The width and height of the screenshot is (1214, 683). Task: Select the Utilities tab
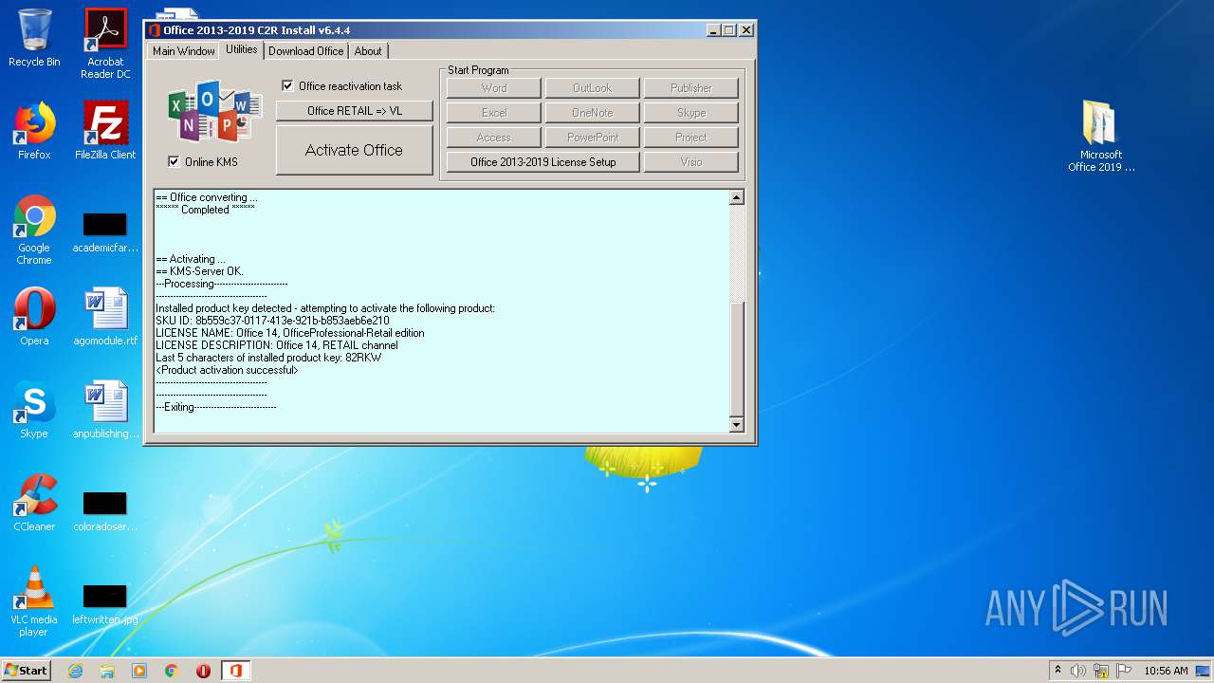click(x=242, y=49)
